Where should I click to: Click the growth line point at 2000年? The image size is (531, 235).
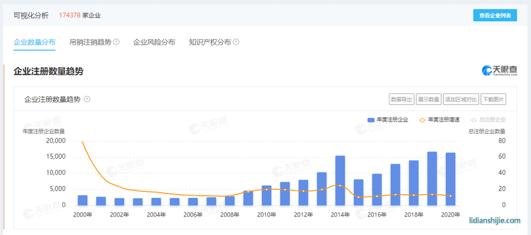click(x=82, y=142)
